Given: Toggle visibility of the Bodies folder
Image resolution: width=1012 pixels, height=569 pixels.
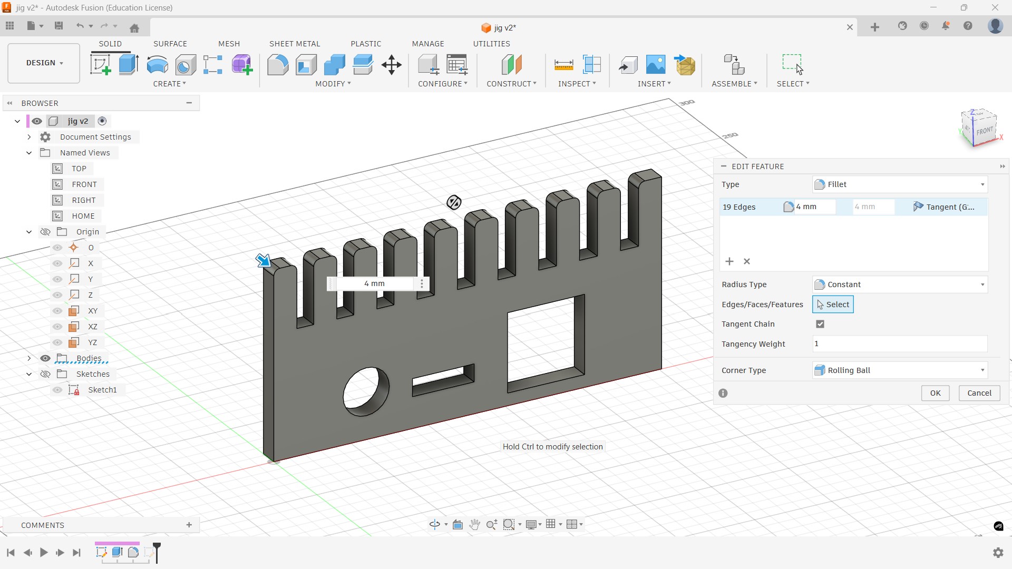Looking at the screenshot, I should click(x=45, y=358).
